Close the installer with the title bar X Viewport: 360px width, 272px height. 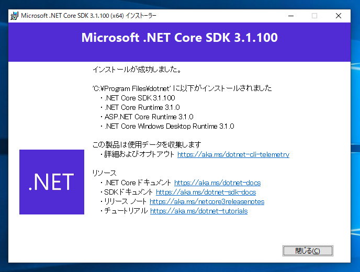pos(339,16)
